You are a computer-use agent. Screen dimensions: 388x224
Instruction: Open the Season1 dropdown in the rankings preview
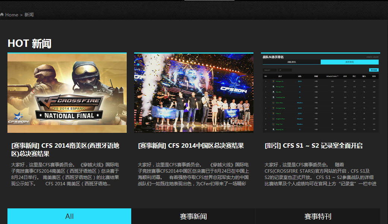click(x=269, y=70)
